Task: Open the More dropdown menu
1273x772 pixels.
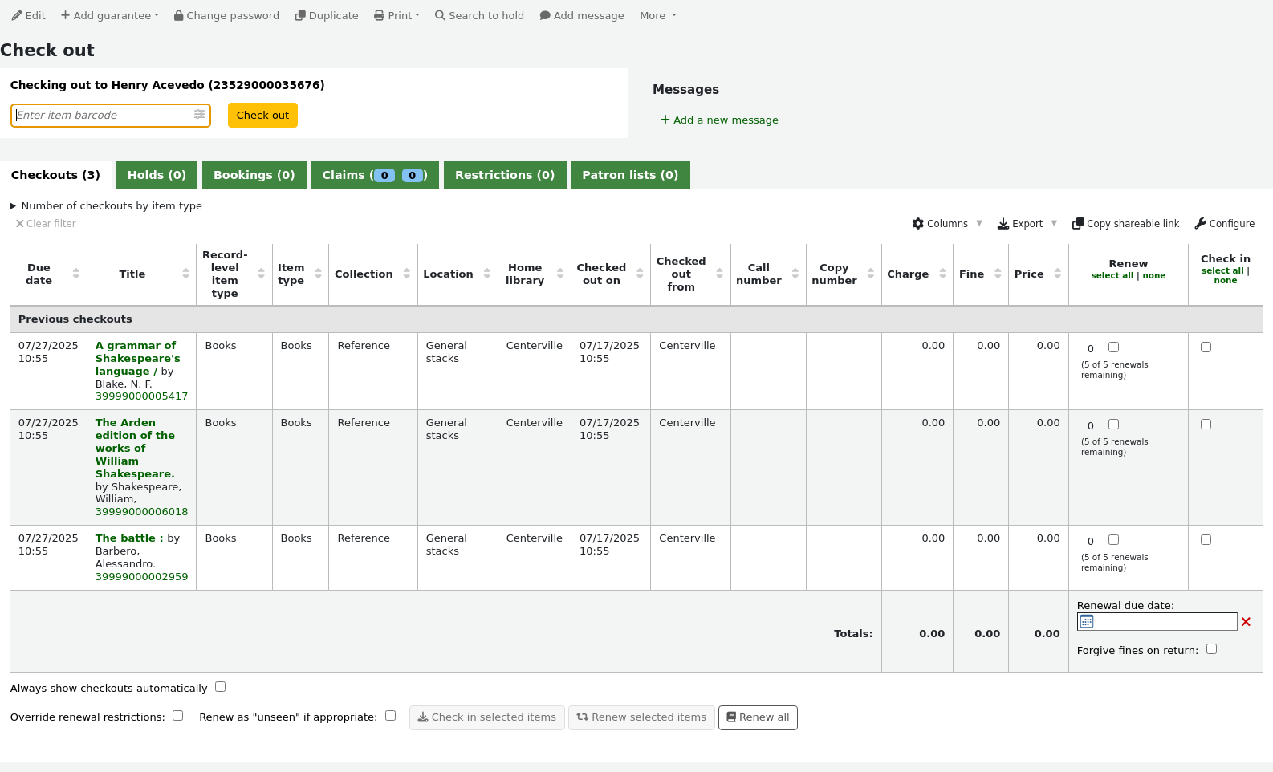Action: [658, 15]
